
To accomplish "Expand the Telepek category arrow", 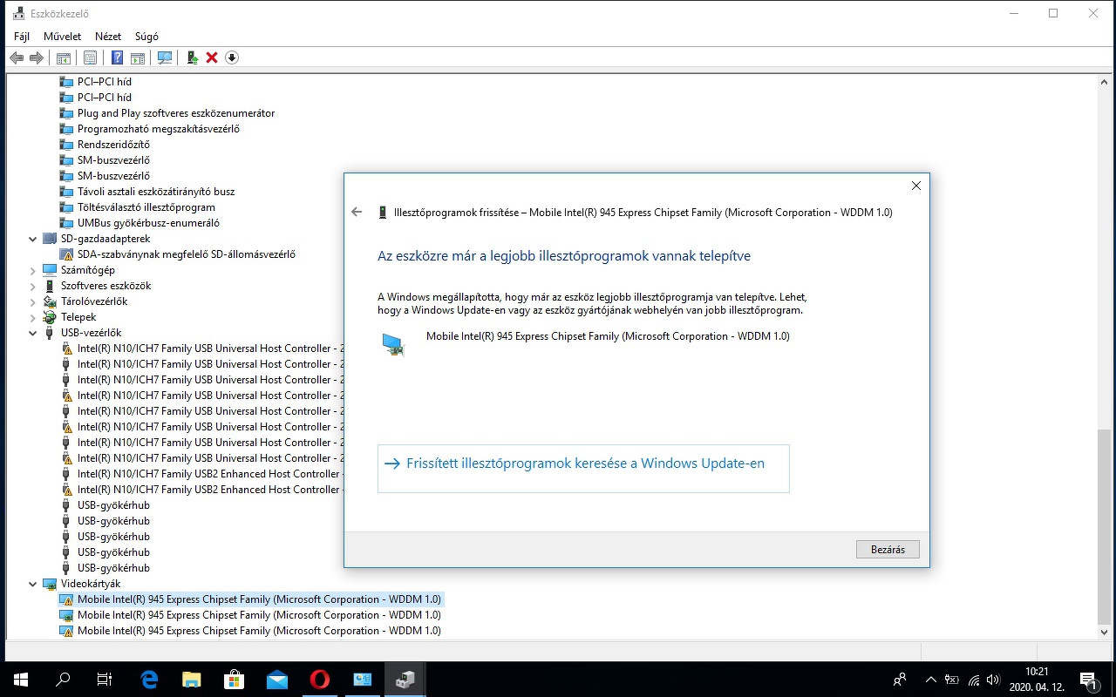I will coord(33,317).
